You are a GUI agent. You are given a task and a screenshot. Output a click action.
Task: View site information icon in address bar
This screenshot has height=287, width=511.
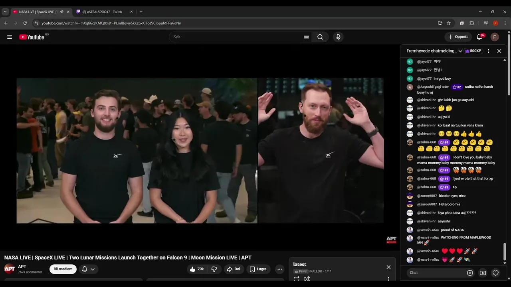coord(36,23)
